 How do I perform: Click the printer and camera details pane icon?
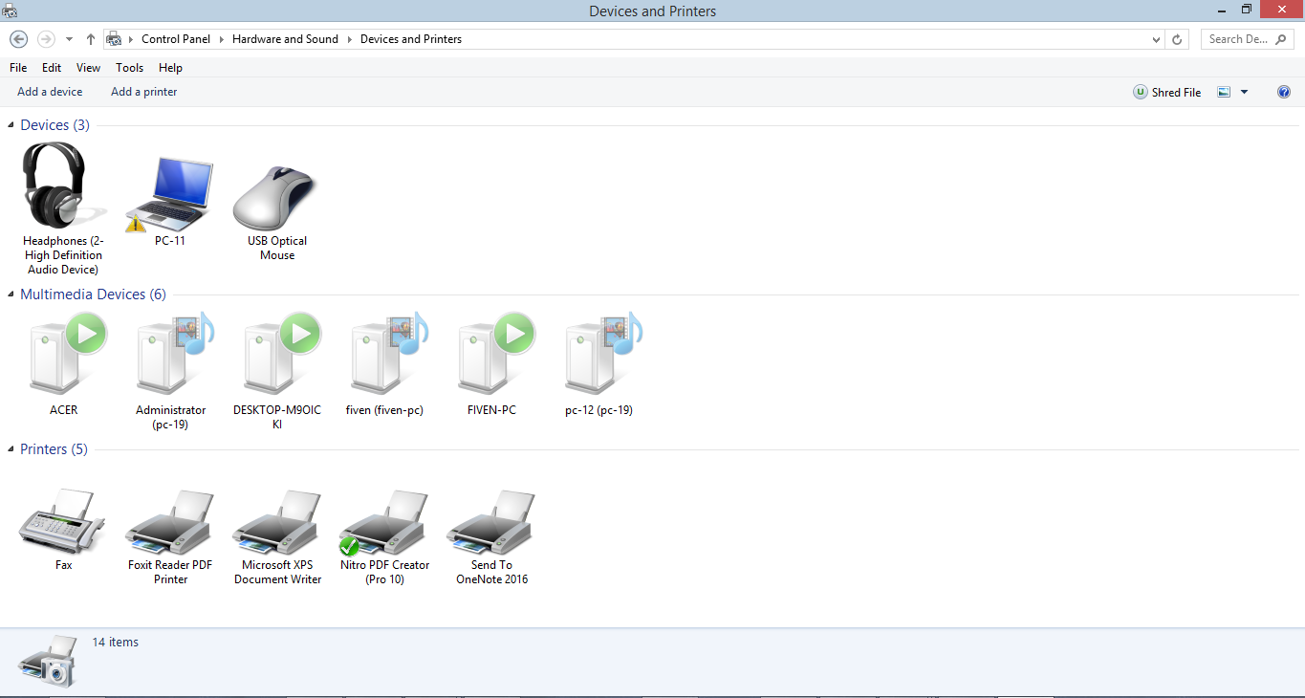(x=46, y=660)
